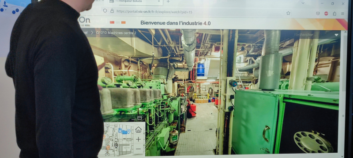Image resolution: width=353 pixels, height=158 pixels.
Task: Bookmark this page with the star icon
Action: coord(288,13)
